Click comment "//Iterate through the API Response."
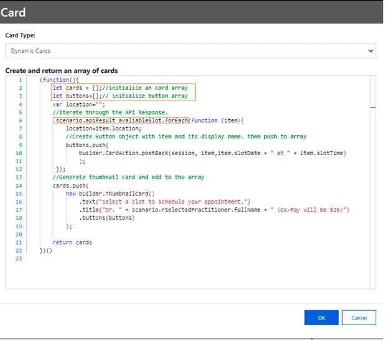The height and width of the screenshot is (340, 388). [x=110, y=112]
